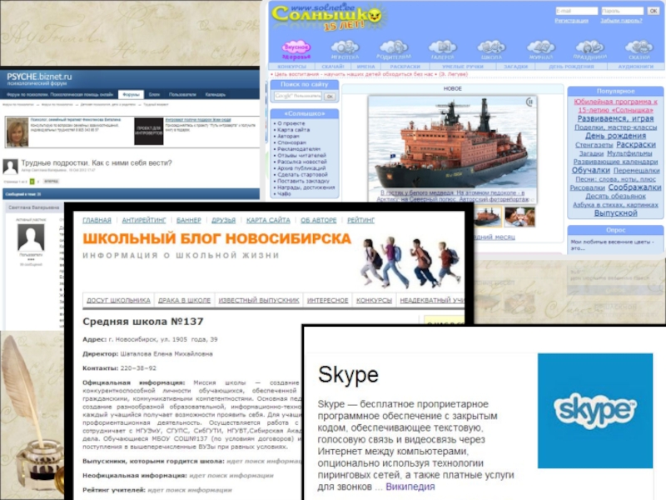
Task: Open the Имена menu on Солнышко
Action: (x=365, y=67)
